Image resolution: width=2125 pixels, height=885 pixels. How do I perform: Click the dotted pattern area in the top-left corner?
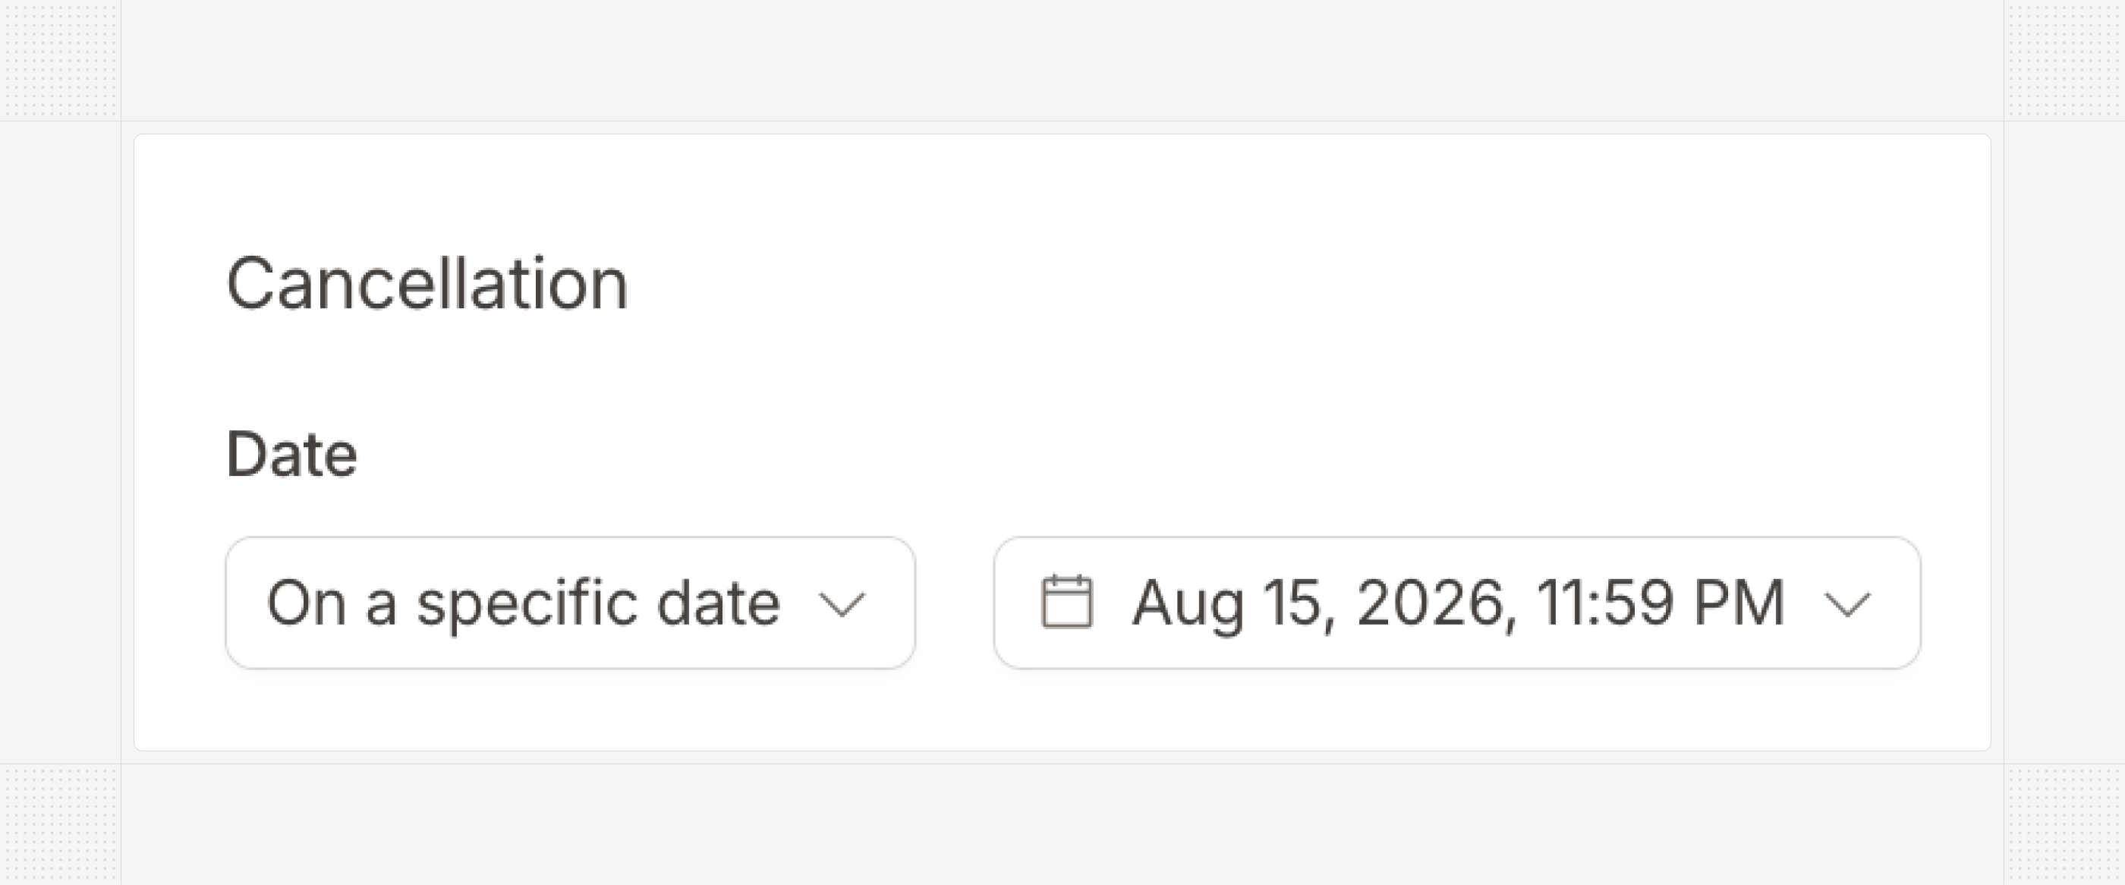tap(60, 59)
